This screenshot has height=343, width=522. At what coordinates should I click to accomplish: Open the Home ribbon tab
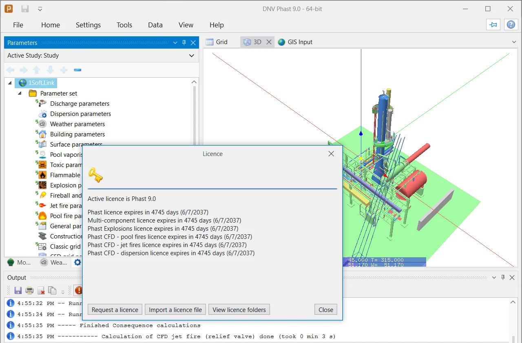(51, 25)
